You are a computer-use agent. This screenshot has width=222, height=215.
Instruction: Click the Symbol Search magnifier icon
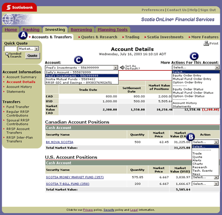[x=7, y=55]
